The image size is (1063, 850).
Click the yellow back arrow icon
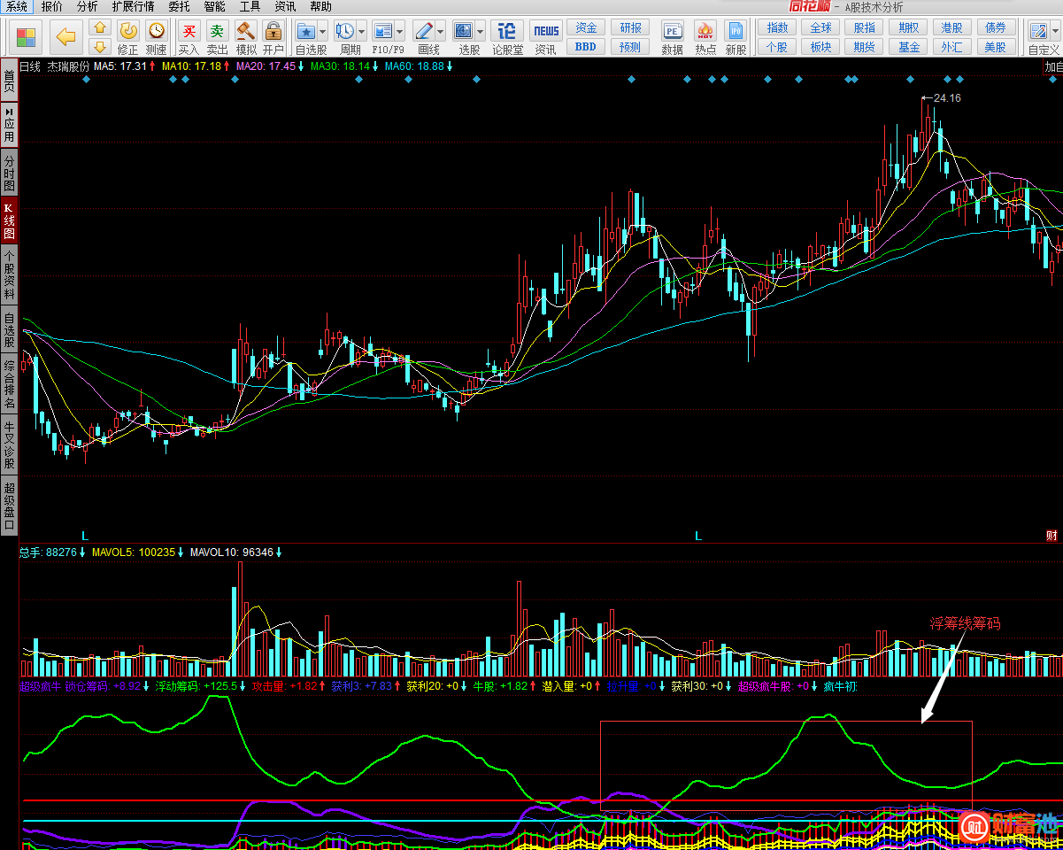(65, 36)
